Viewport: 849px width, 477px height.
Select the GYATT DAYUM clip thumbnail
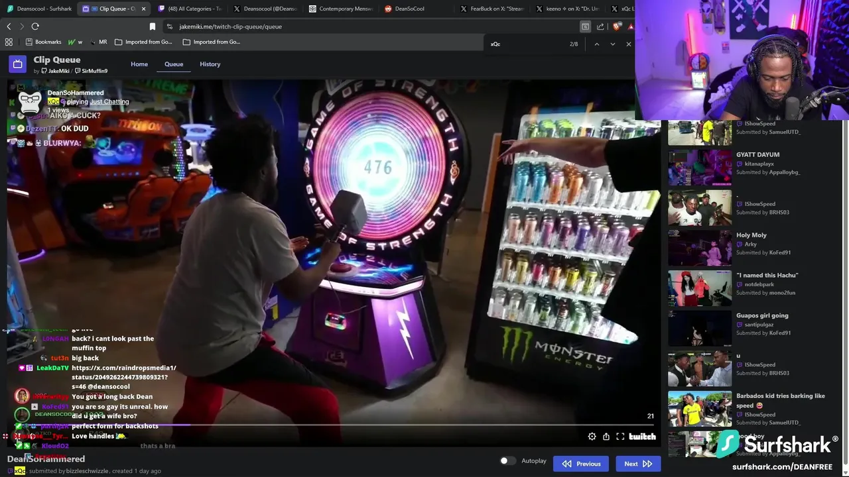pyautogui.click(x=700, y=168)
